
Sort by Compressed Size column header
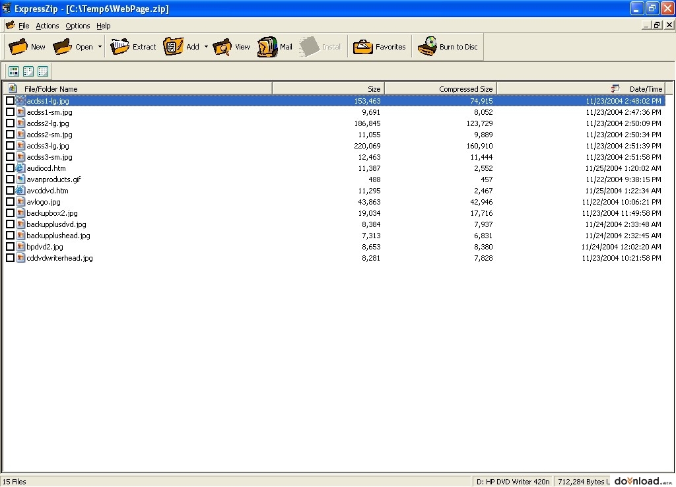440,89
